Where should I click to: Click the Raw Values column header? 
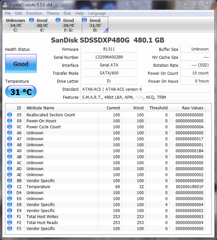tap(192, 108)
